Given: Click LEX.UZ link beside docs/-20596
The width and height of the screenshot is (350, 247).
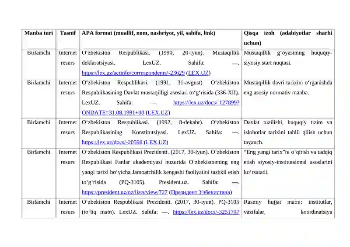Looking at the screenshot, I should 156,143.
